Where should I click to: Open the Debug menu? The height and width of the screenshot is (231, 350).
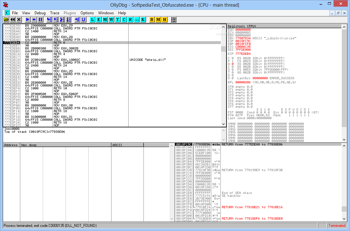[40, 13]
